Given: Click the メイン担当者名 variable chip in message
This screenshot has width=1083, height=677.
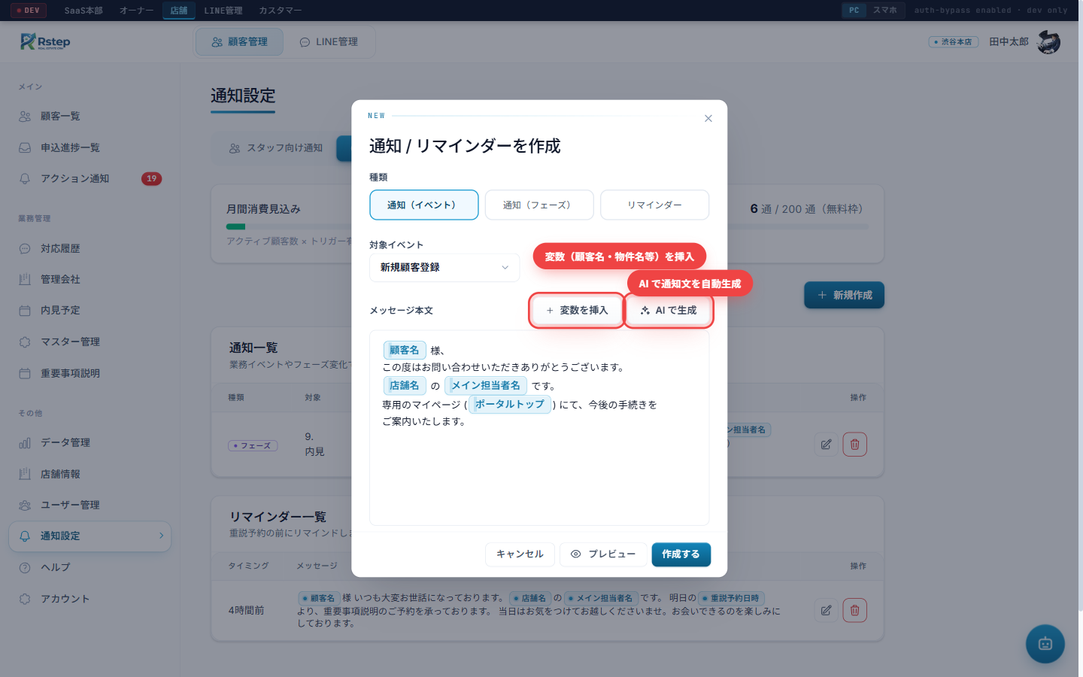Looking at the screenshot, I should pyautogui.click(x=486, y=385).
